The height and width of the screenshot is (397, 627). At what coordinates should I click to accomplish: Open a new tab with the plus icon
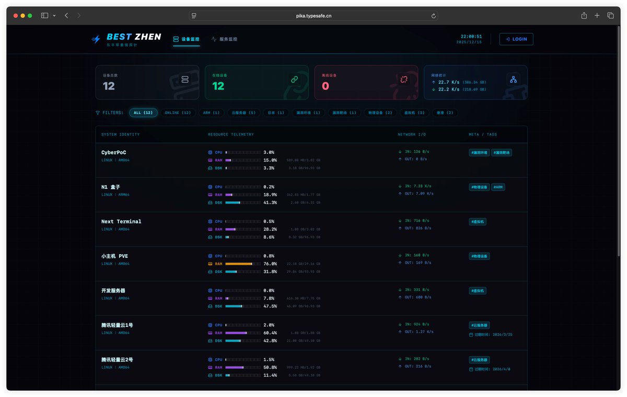597,16
